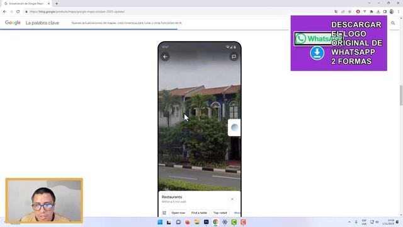Viewport: 403px width, 227px height.
Task: Open the clock and date in taskbar
Action: coord(389,222)
